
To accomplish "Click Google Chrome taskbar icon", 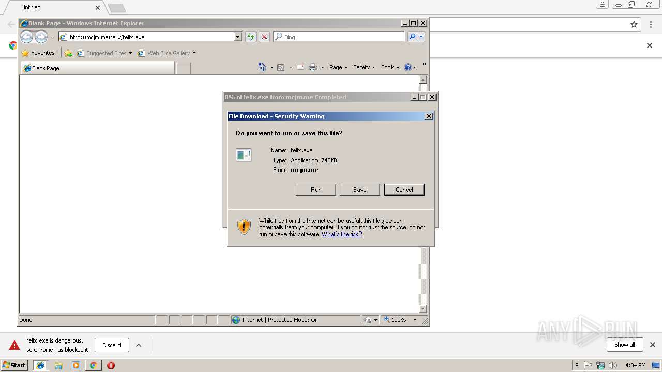I will click(x=93, y=365).
